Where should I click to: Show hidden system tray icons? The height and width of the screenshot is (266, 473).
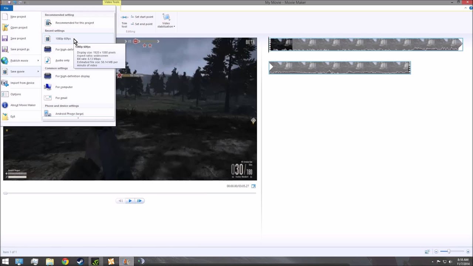coord(433,262)
